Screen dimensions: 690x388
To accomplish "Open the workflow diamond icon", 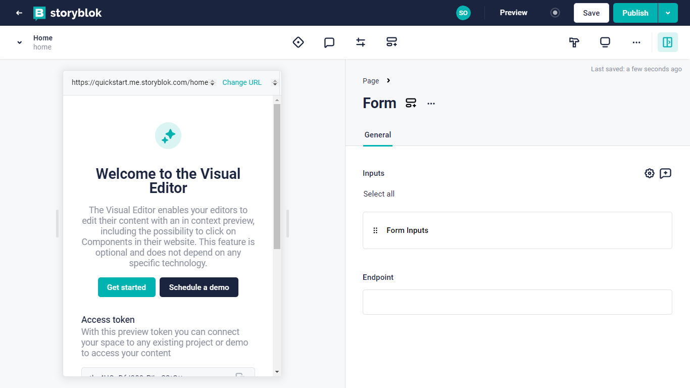I will tap(298, 42).
